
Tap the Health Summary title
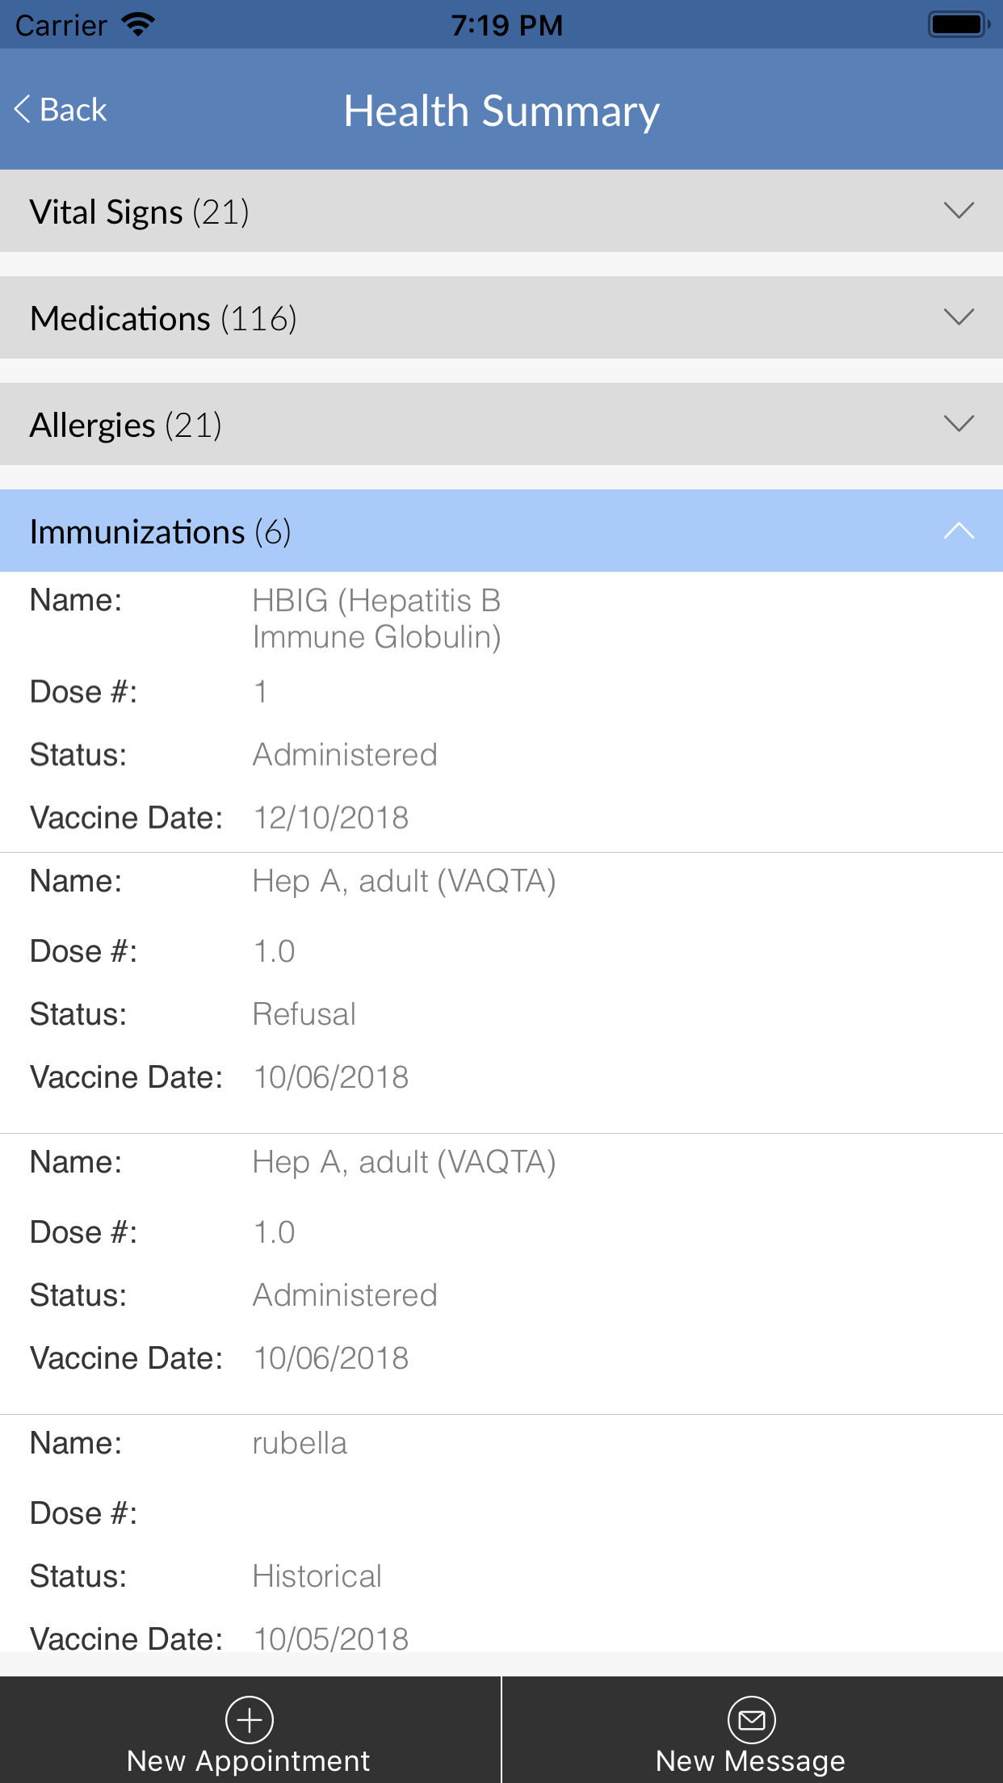coord(501,111)
